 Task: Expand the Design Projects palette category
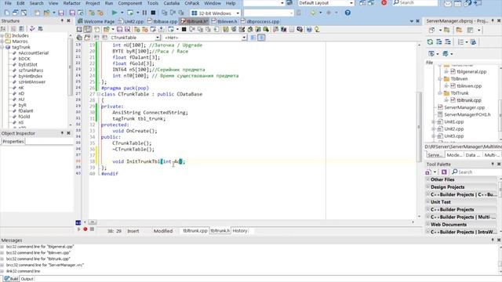pyautogui.click(x=428, y=186)
